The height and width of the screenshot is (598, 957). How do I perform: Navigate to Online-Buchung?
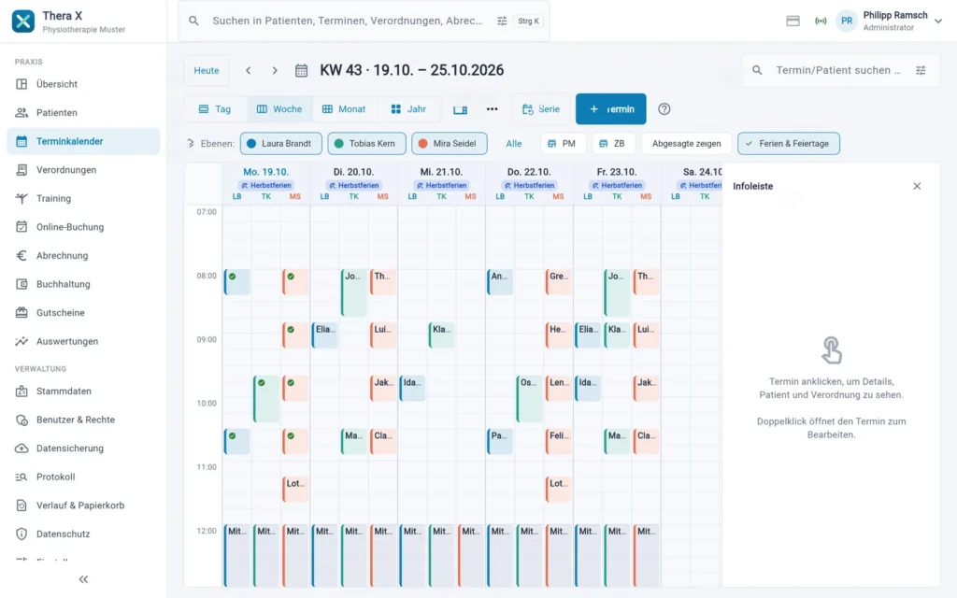click(83, 227)
